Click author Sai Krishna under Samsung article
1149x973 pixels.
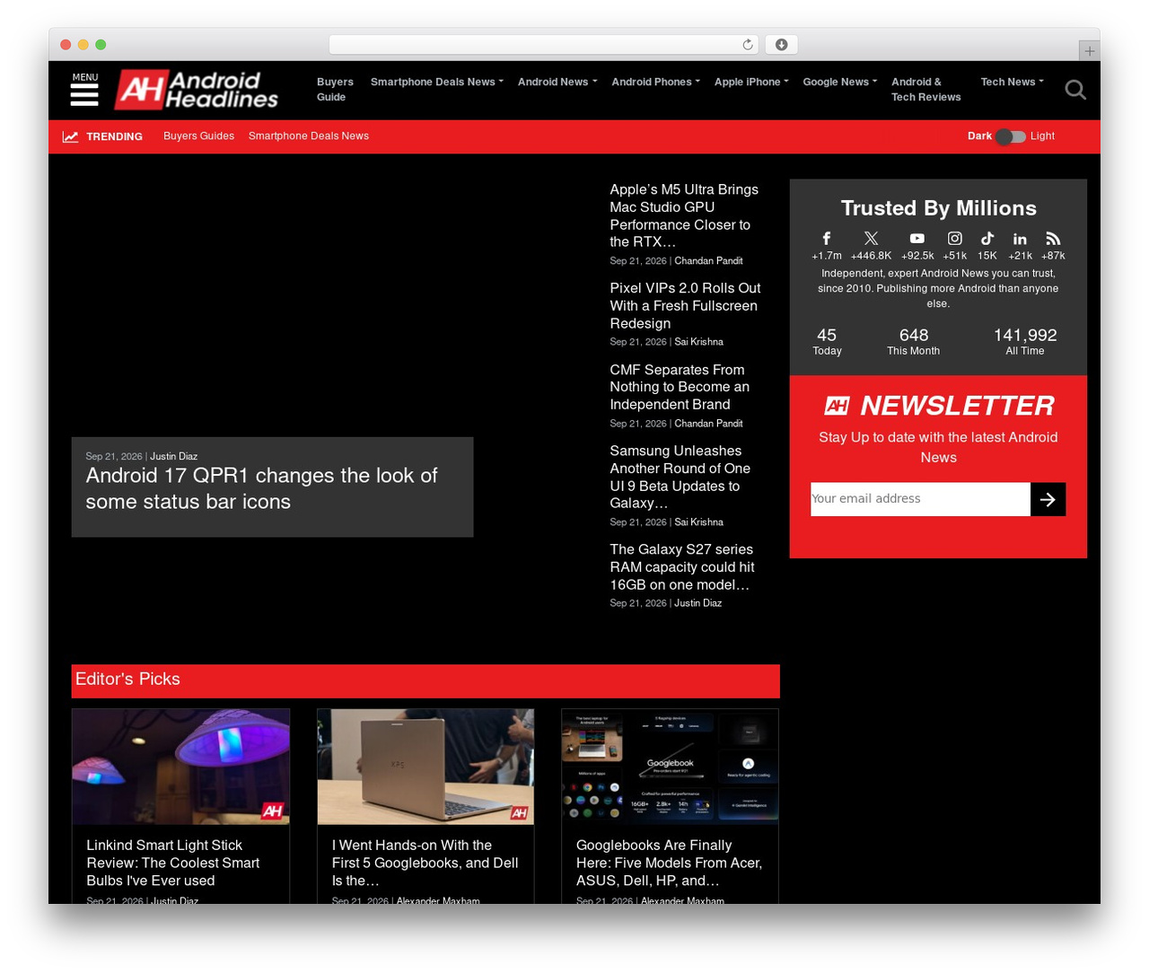(x=698, y=522)
